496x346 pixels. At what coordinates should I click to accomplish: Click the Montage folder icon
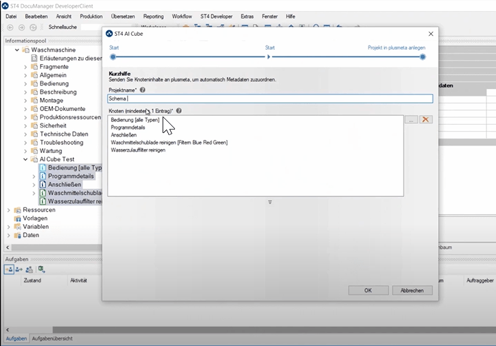pyautogui.click(x=34, y=101)
